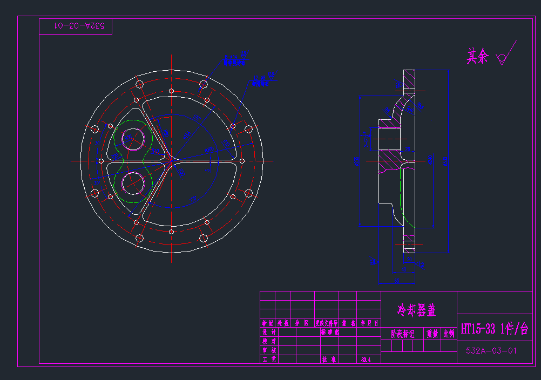The image size is (541, 380).
Task: Click the center point of the round cover
Action: pos(171,160)
